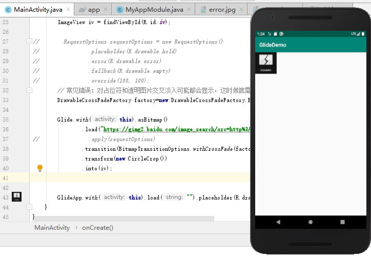Close the app tab
The height and width of the screenshot is (257, 371).
tap(106, 9)
